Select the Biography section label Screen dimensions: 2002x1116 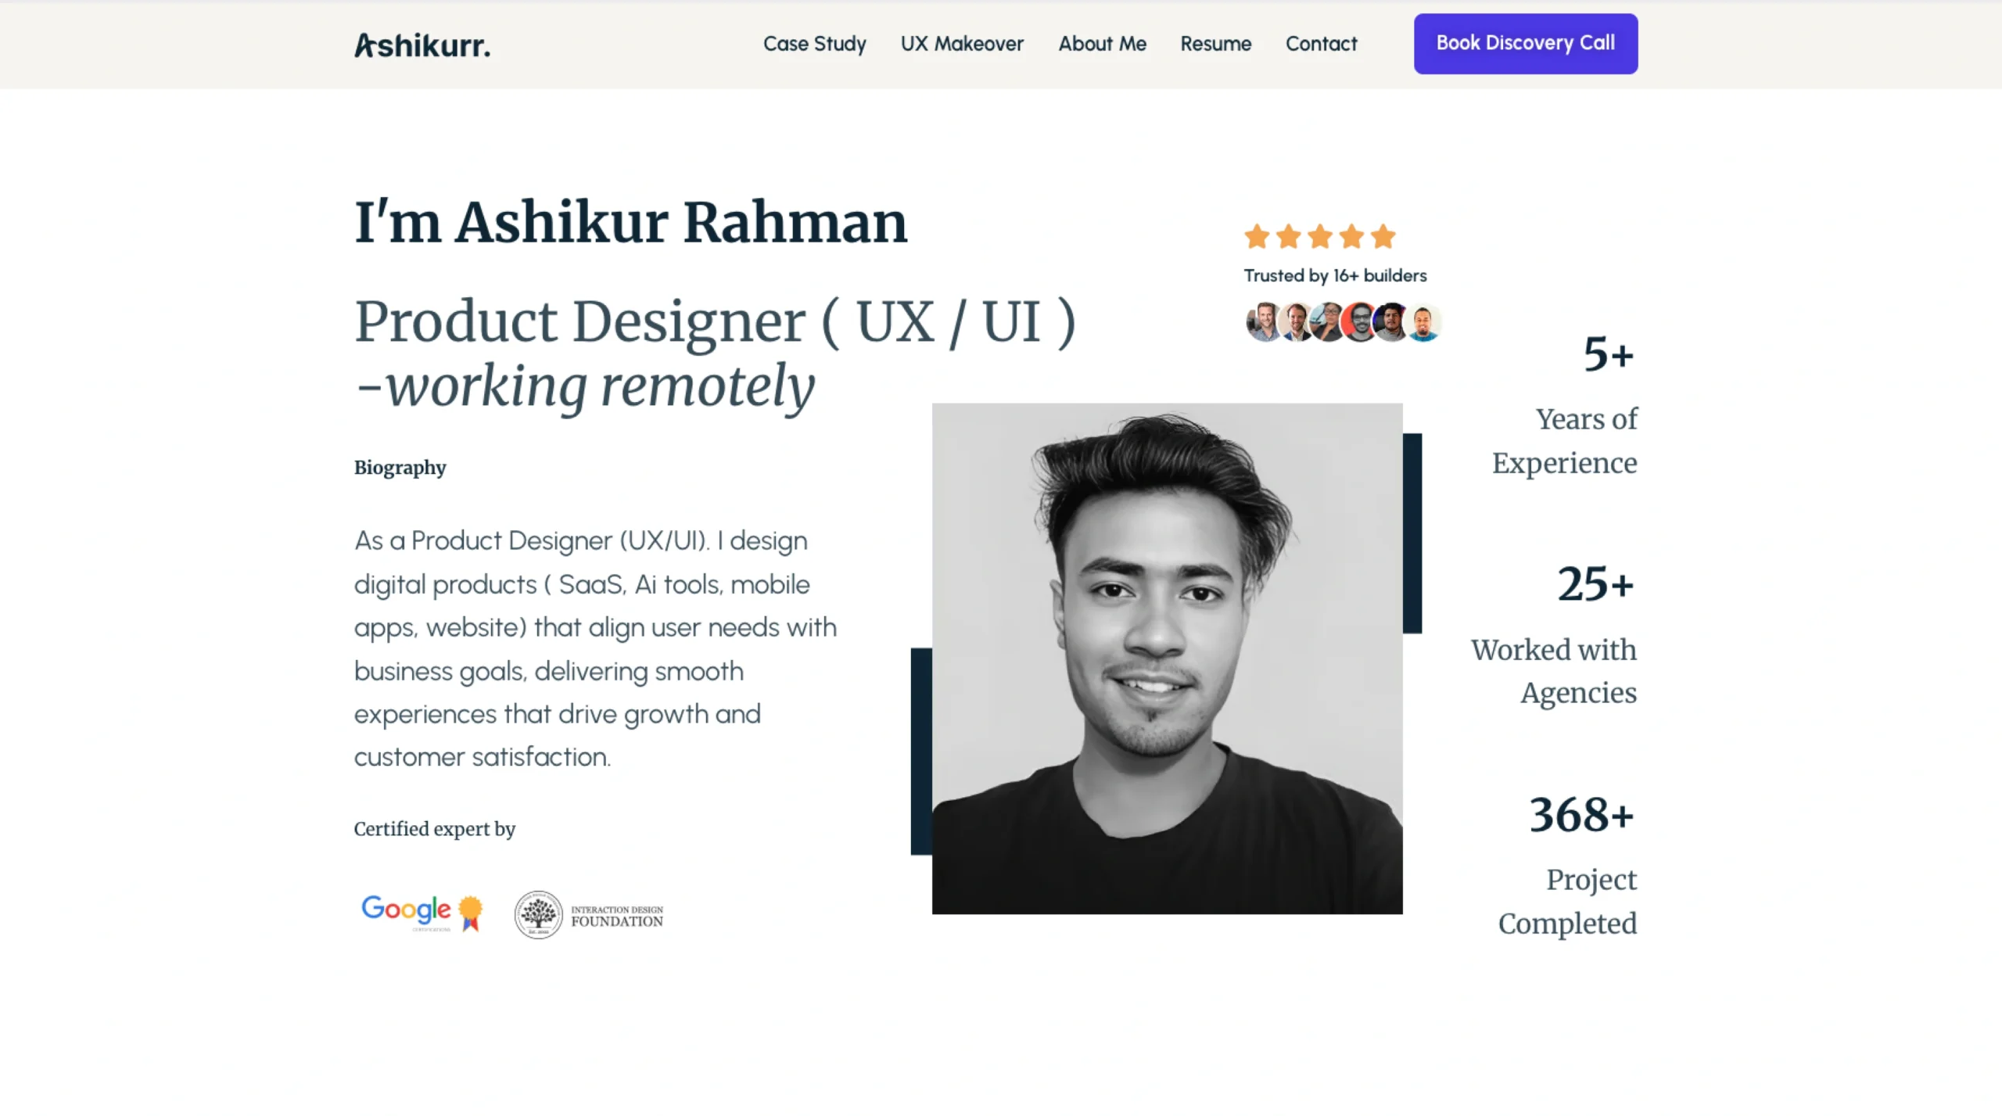pyautogui.click(x=400, y=468)
